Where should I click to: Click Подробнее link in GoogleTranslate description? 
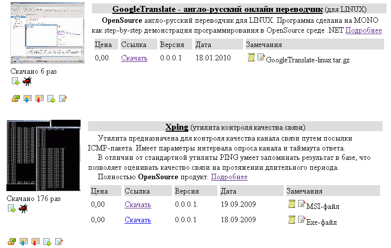pos(364,31)
